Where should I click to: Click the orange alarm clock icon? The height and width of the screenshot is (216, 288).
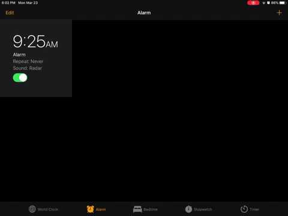pyautogui.click(x=91, y=209)
